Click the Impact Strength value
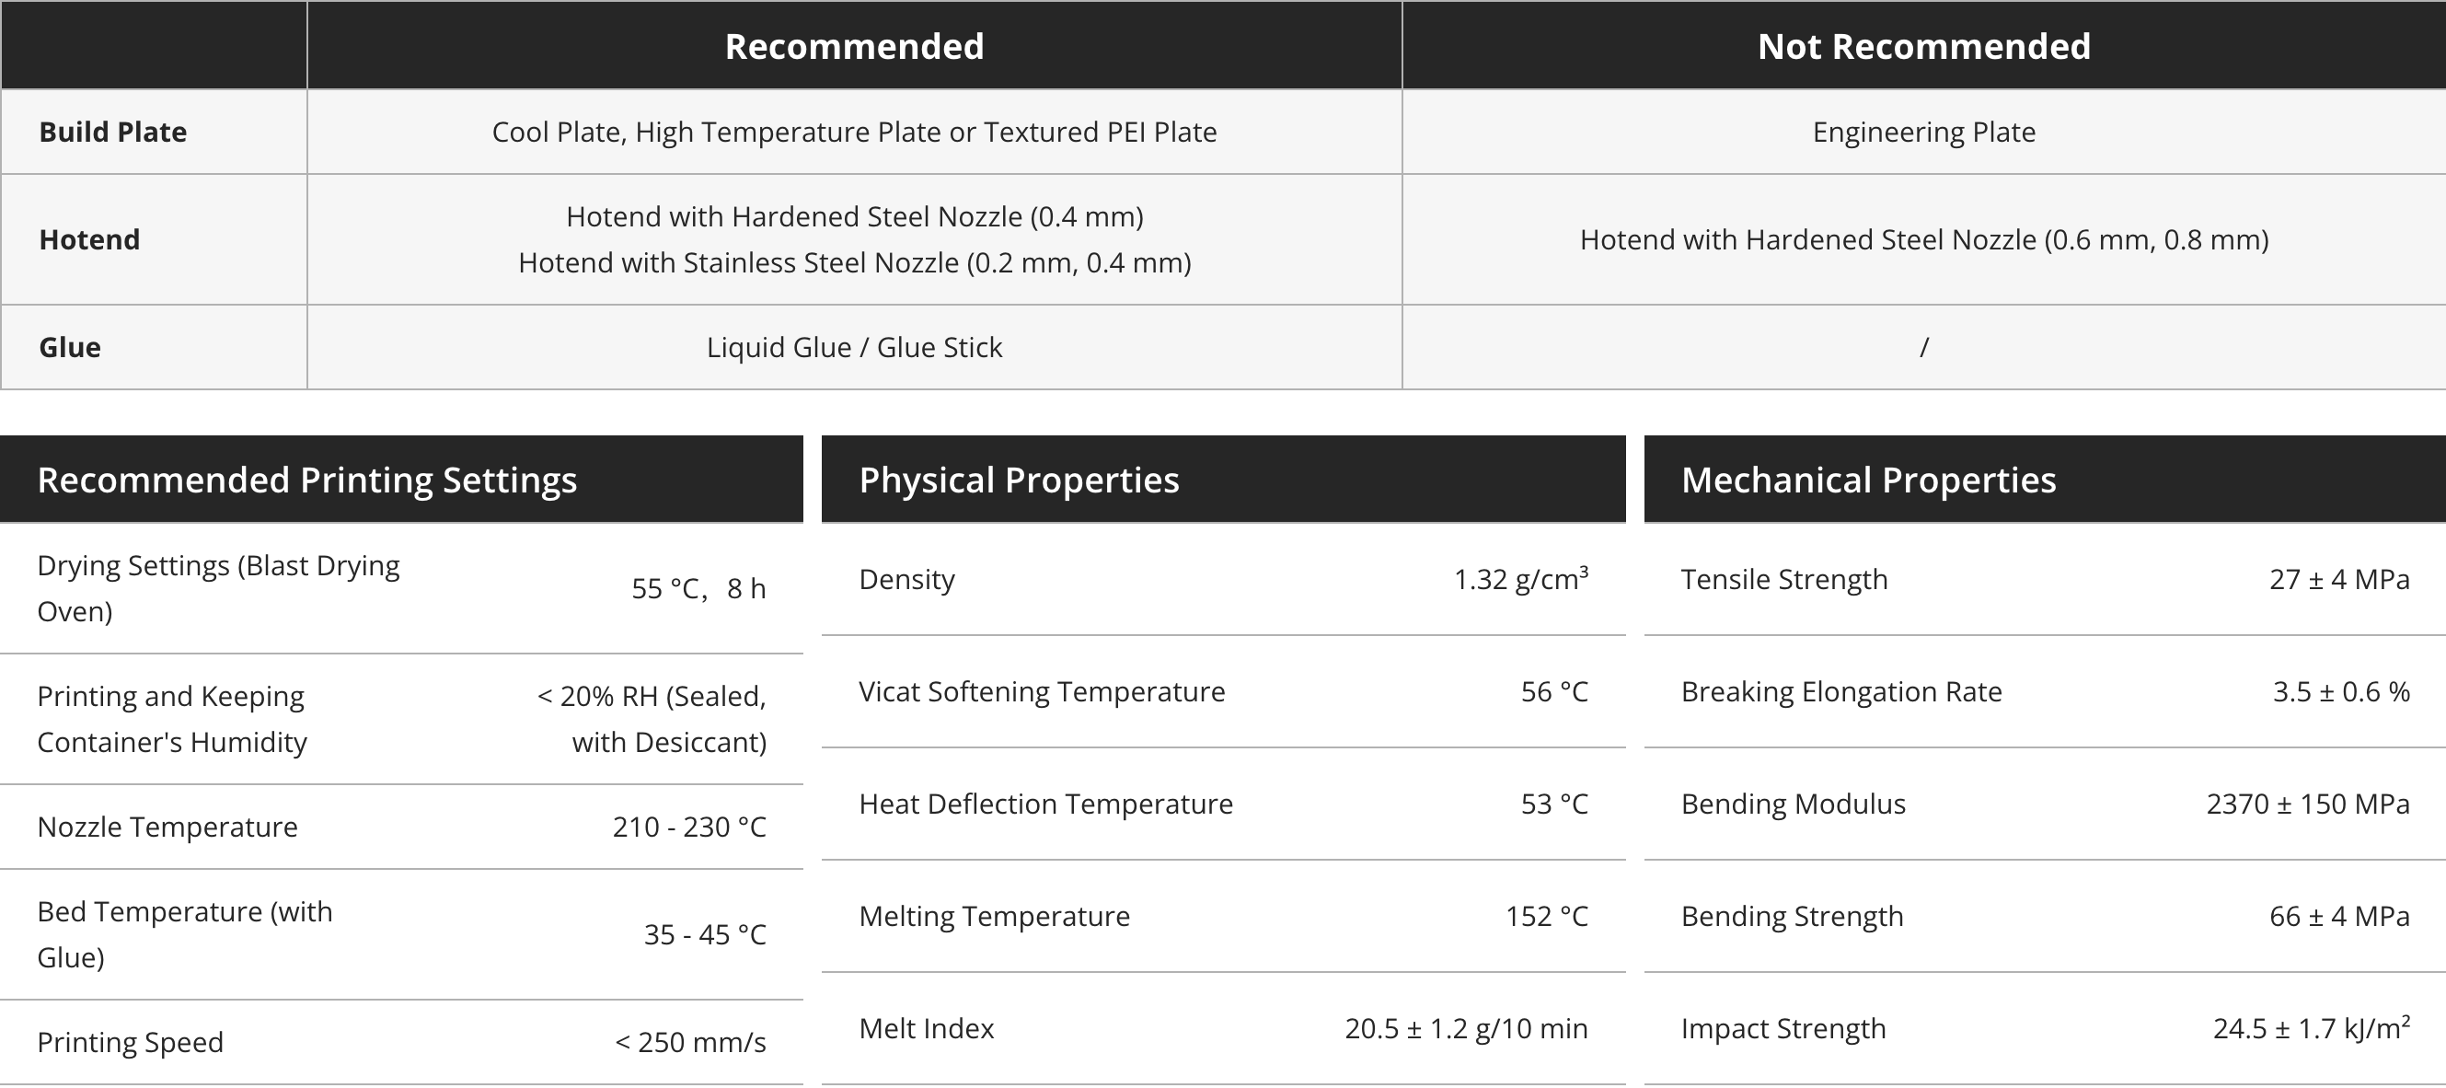Image resolution: width=2446 pixels, height=1088 pixels. [x=2313, y=1028]
